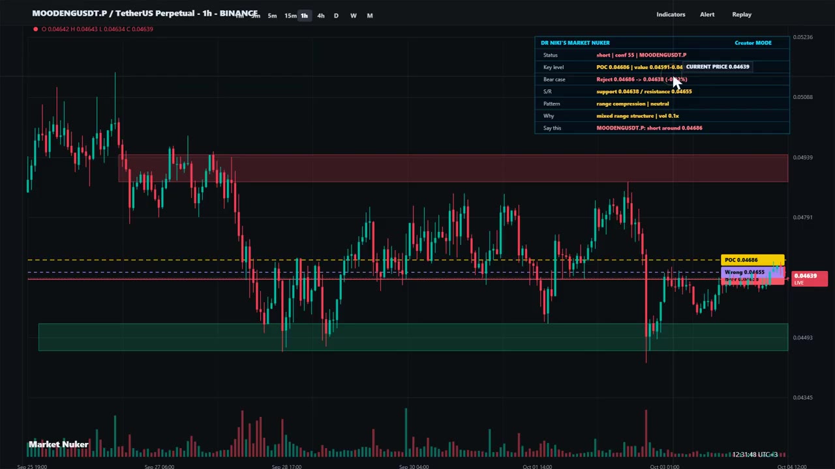Click the purple Wrong 0.04655 label

pos(744,272)
